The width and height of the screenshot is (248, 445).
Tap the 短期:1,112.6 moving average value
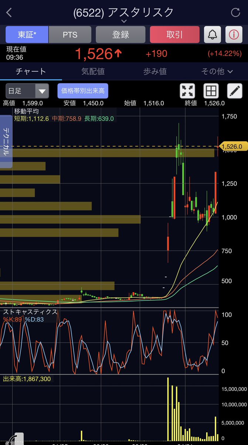pyautogui.click(x=32, y=119)
